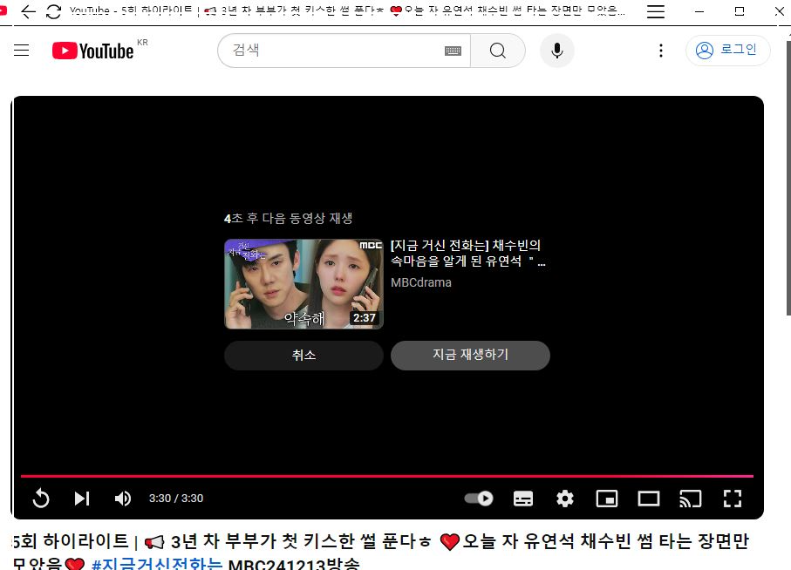Mute the video volume
Screen dimensions: 791x570
123,499
